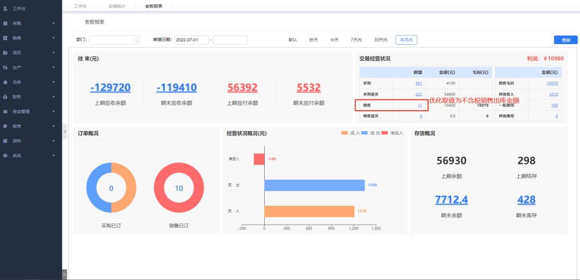
Task: Switch to the 业绩统计 tab
Action: (x=117, y=6)
